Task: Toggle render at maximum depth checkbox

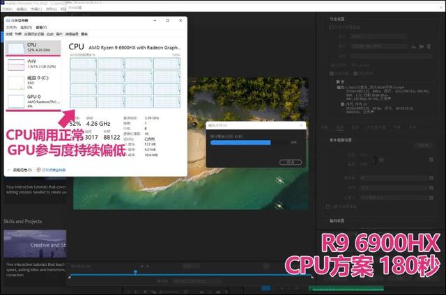Action: [328, 207]
